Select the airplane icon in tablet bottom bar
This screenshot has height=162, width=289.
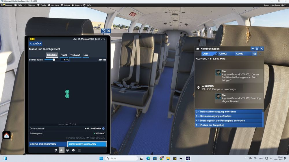62,150
